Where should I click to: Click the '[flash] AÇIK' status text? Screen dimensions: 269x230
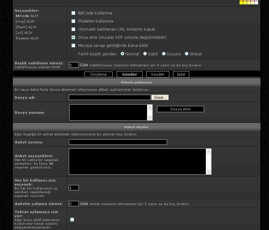26,27
